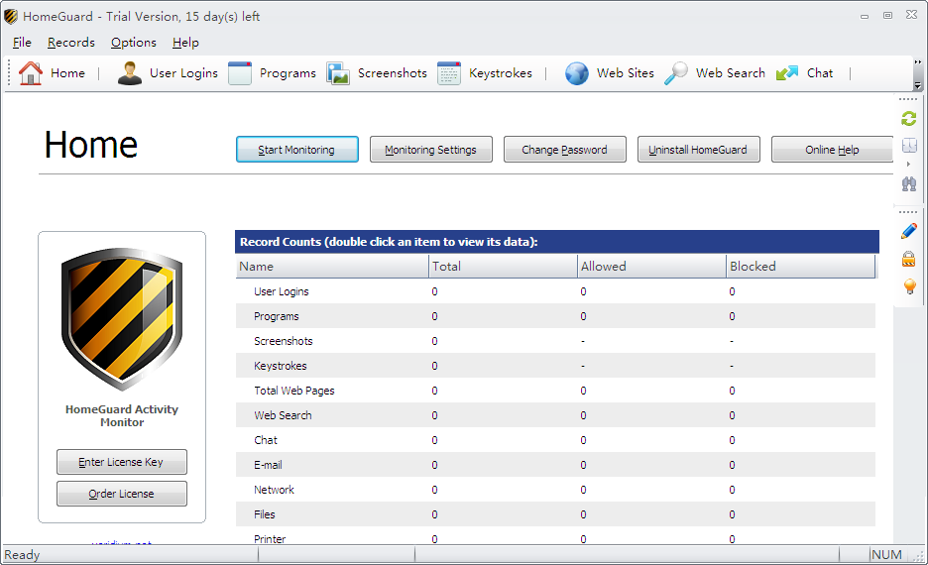
Task: Open the Programs window icon
Action: pyautogui.click(x=240, y=73)
